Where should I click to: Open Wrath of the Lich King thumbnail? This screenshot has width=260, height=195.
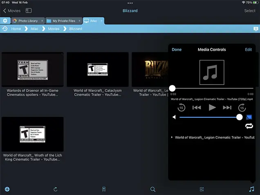[33, 134]
